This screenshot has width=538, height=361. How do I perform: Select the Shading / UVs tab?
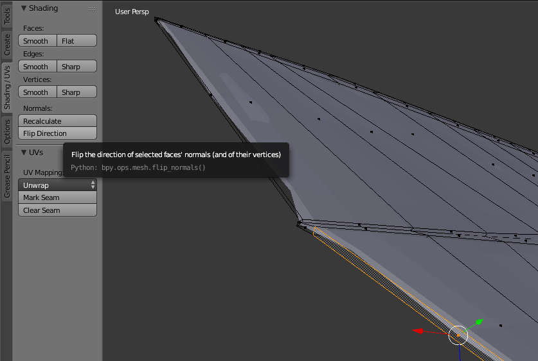(x=6, y=88)
